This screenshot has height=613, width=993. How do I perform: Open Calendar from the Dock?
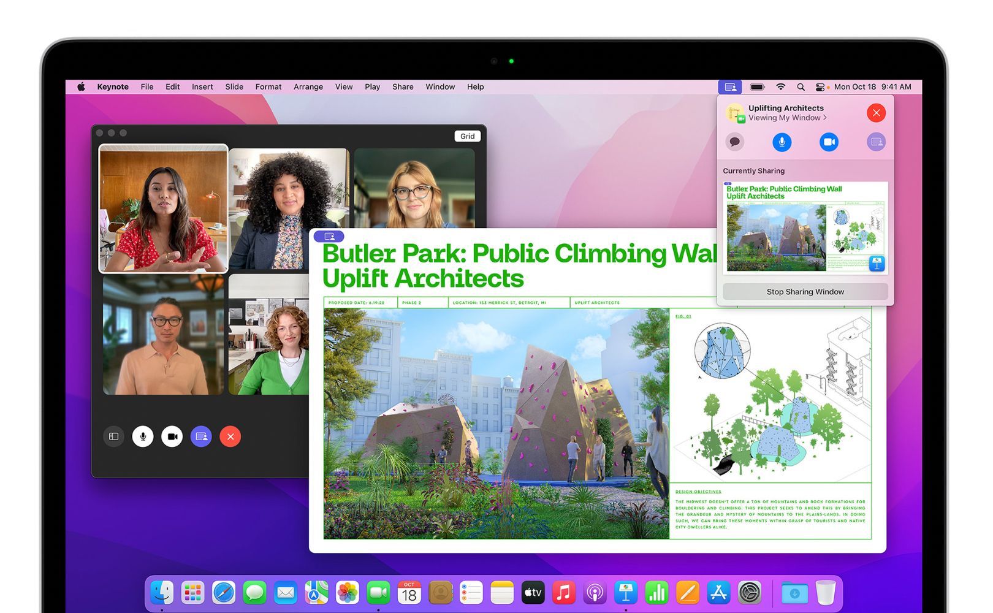pyautogui.click(x=409, y=593)
